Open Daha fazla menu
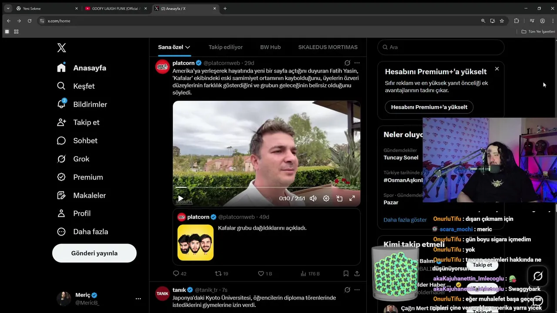The image size is (557, 313). tap(82, 232)
